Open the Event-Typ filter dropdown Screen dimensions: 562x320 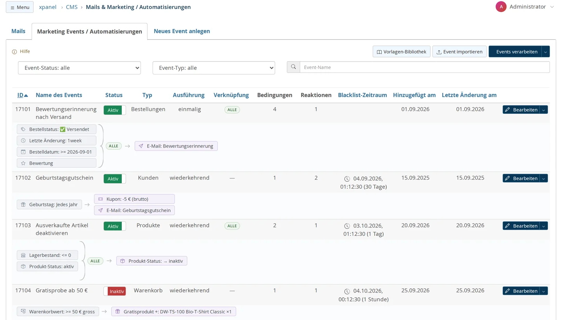pos(214,68)
